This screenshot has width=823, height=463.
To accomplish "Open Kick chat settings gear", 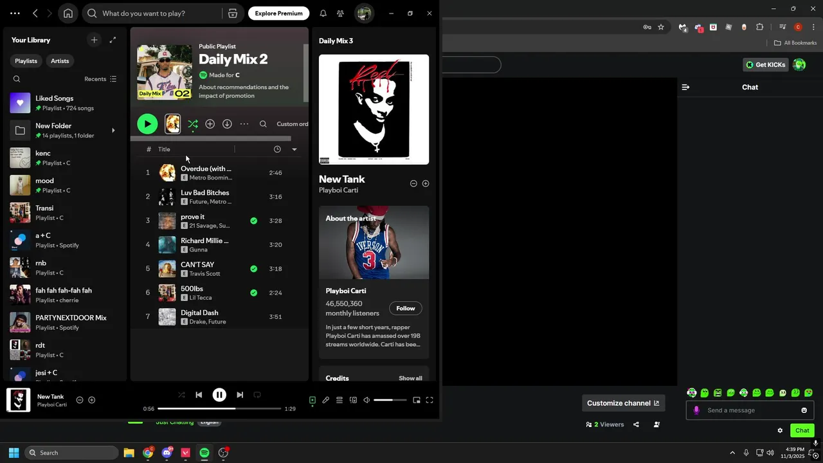I will (x=780, y=430).
